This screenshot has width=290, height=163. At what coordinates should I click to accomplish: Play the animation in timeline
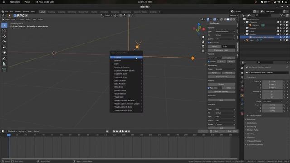[123, 131]
